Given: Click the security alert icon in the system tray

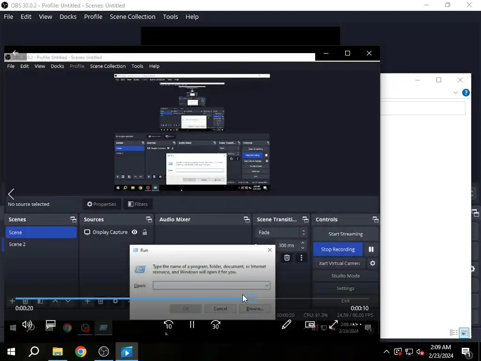Looking at the screenshot, I should (398, 352).
